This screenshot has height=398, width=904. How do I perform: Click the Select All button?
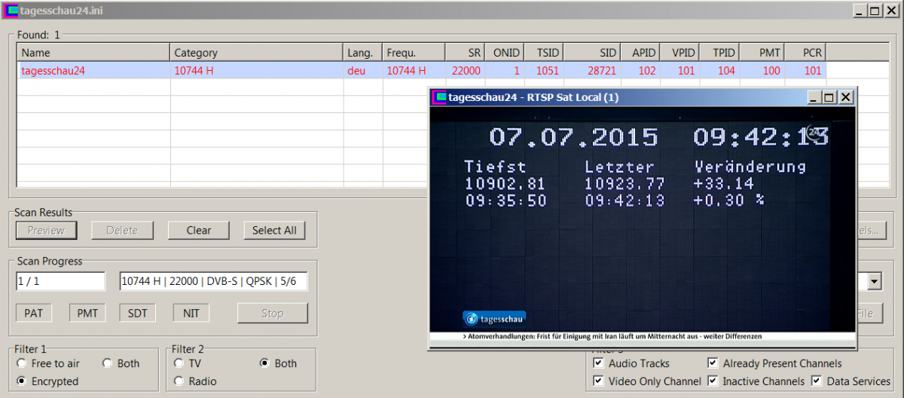(x=274, y=230)
